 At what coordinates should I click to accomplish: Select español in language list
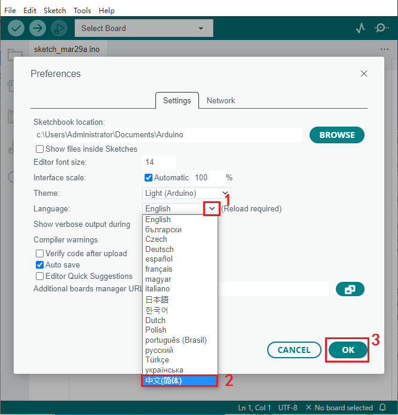(x=180, y=259)
